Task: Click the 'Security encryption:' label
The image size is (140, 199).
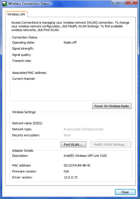Action: [x=26, y=135]
